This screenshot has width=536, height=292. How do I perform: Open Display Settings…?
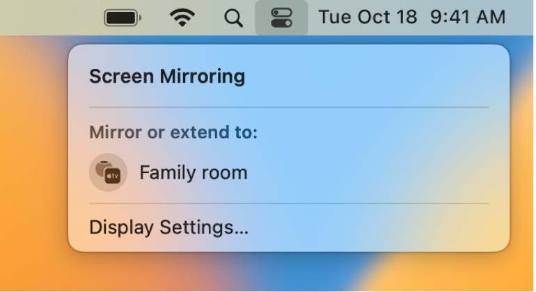169,227
